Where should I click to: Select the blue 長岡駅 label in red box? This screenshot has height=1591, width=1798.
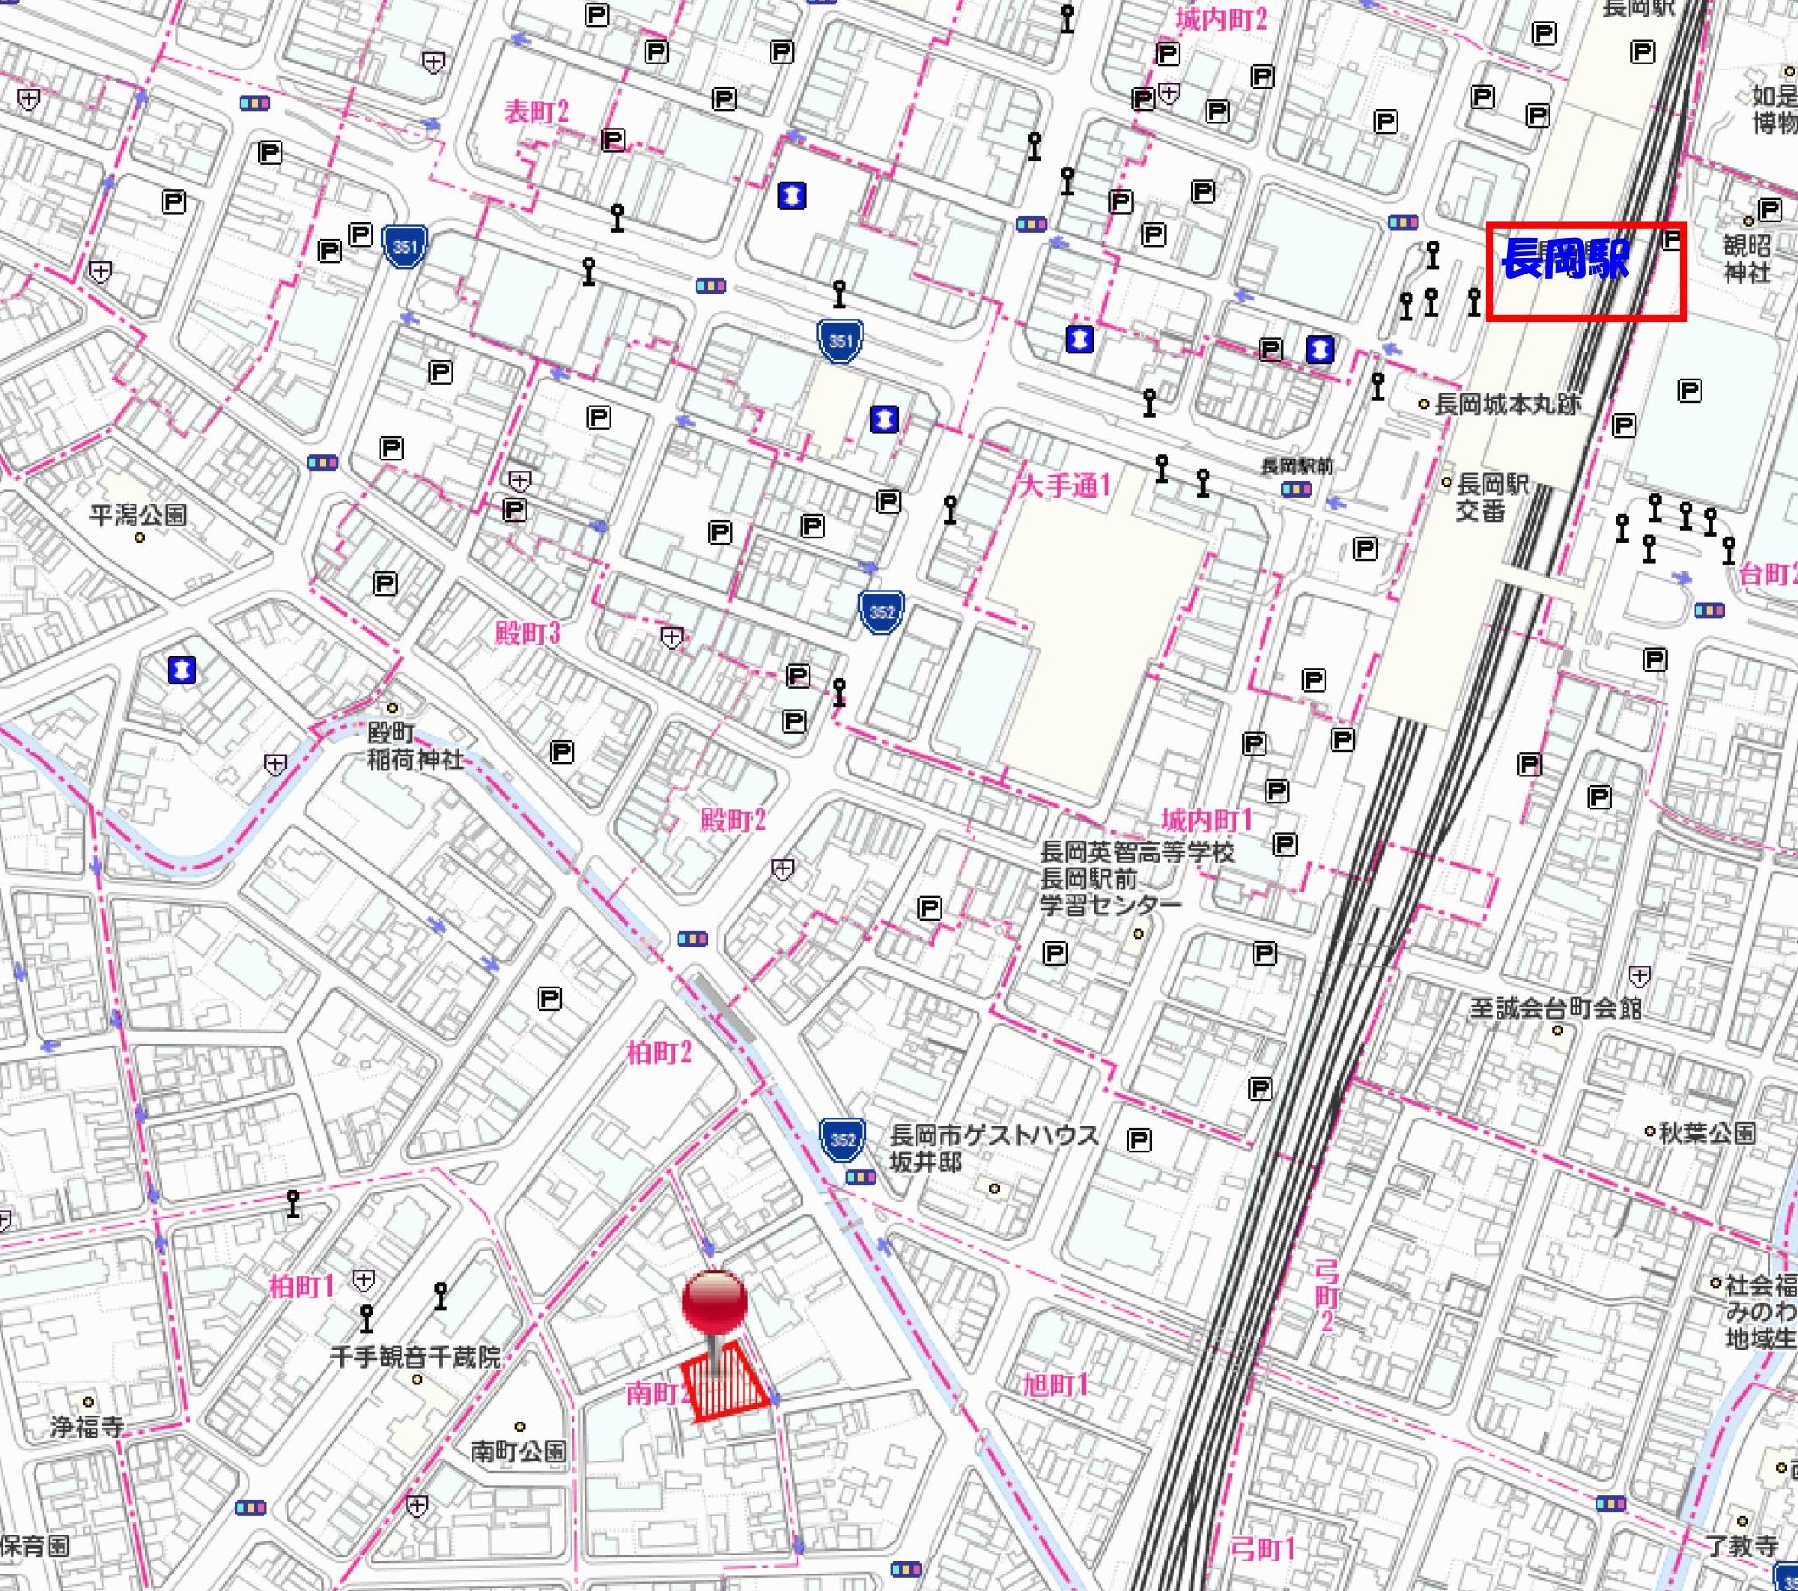pos(1565,260)
